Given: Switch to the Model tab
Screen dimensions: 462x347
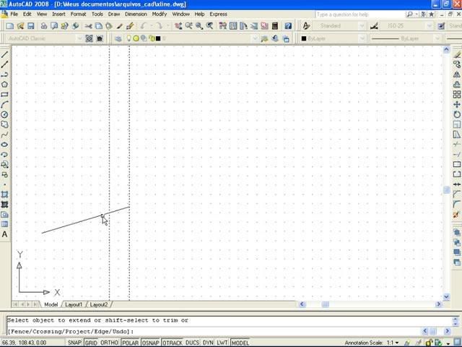Looking at the screenshot, I should (x=51, y=304).
